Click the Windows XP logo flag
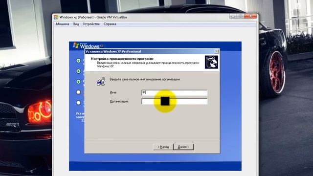 pyautogui.click(x=76, y=45)
